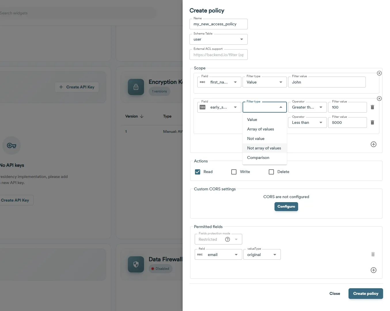Open the original valueType dropdown
Screen dimensions: 390x311
pyautogui.click(x=262, y=255)
